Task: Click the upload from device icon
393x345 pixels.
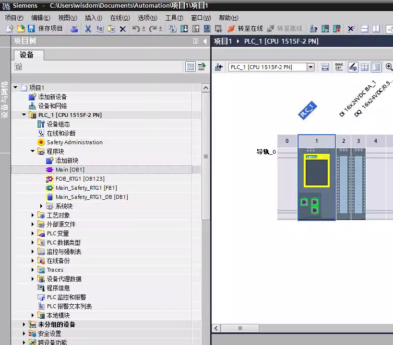Action: point(195,29)
